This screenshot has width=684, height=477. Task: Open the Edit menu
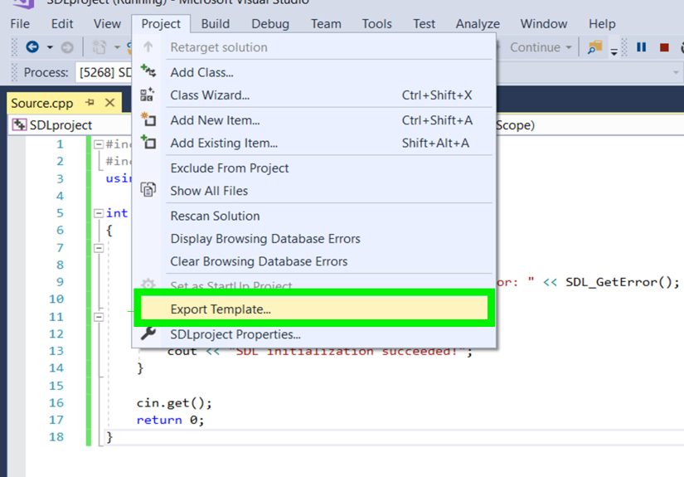62,23
